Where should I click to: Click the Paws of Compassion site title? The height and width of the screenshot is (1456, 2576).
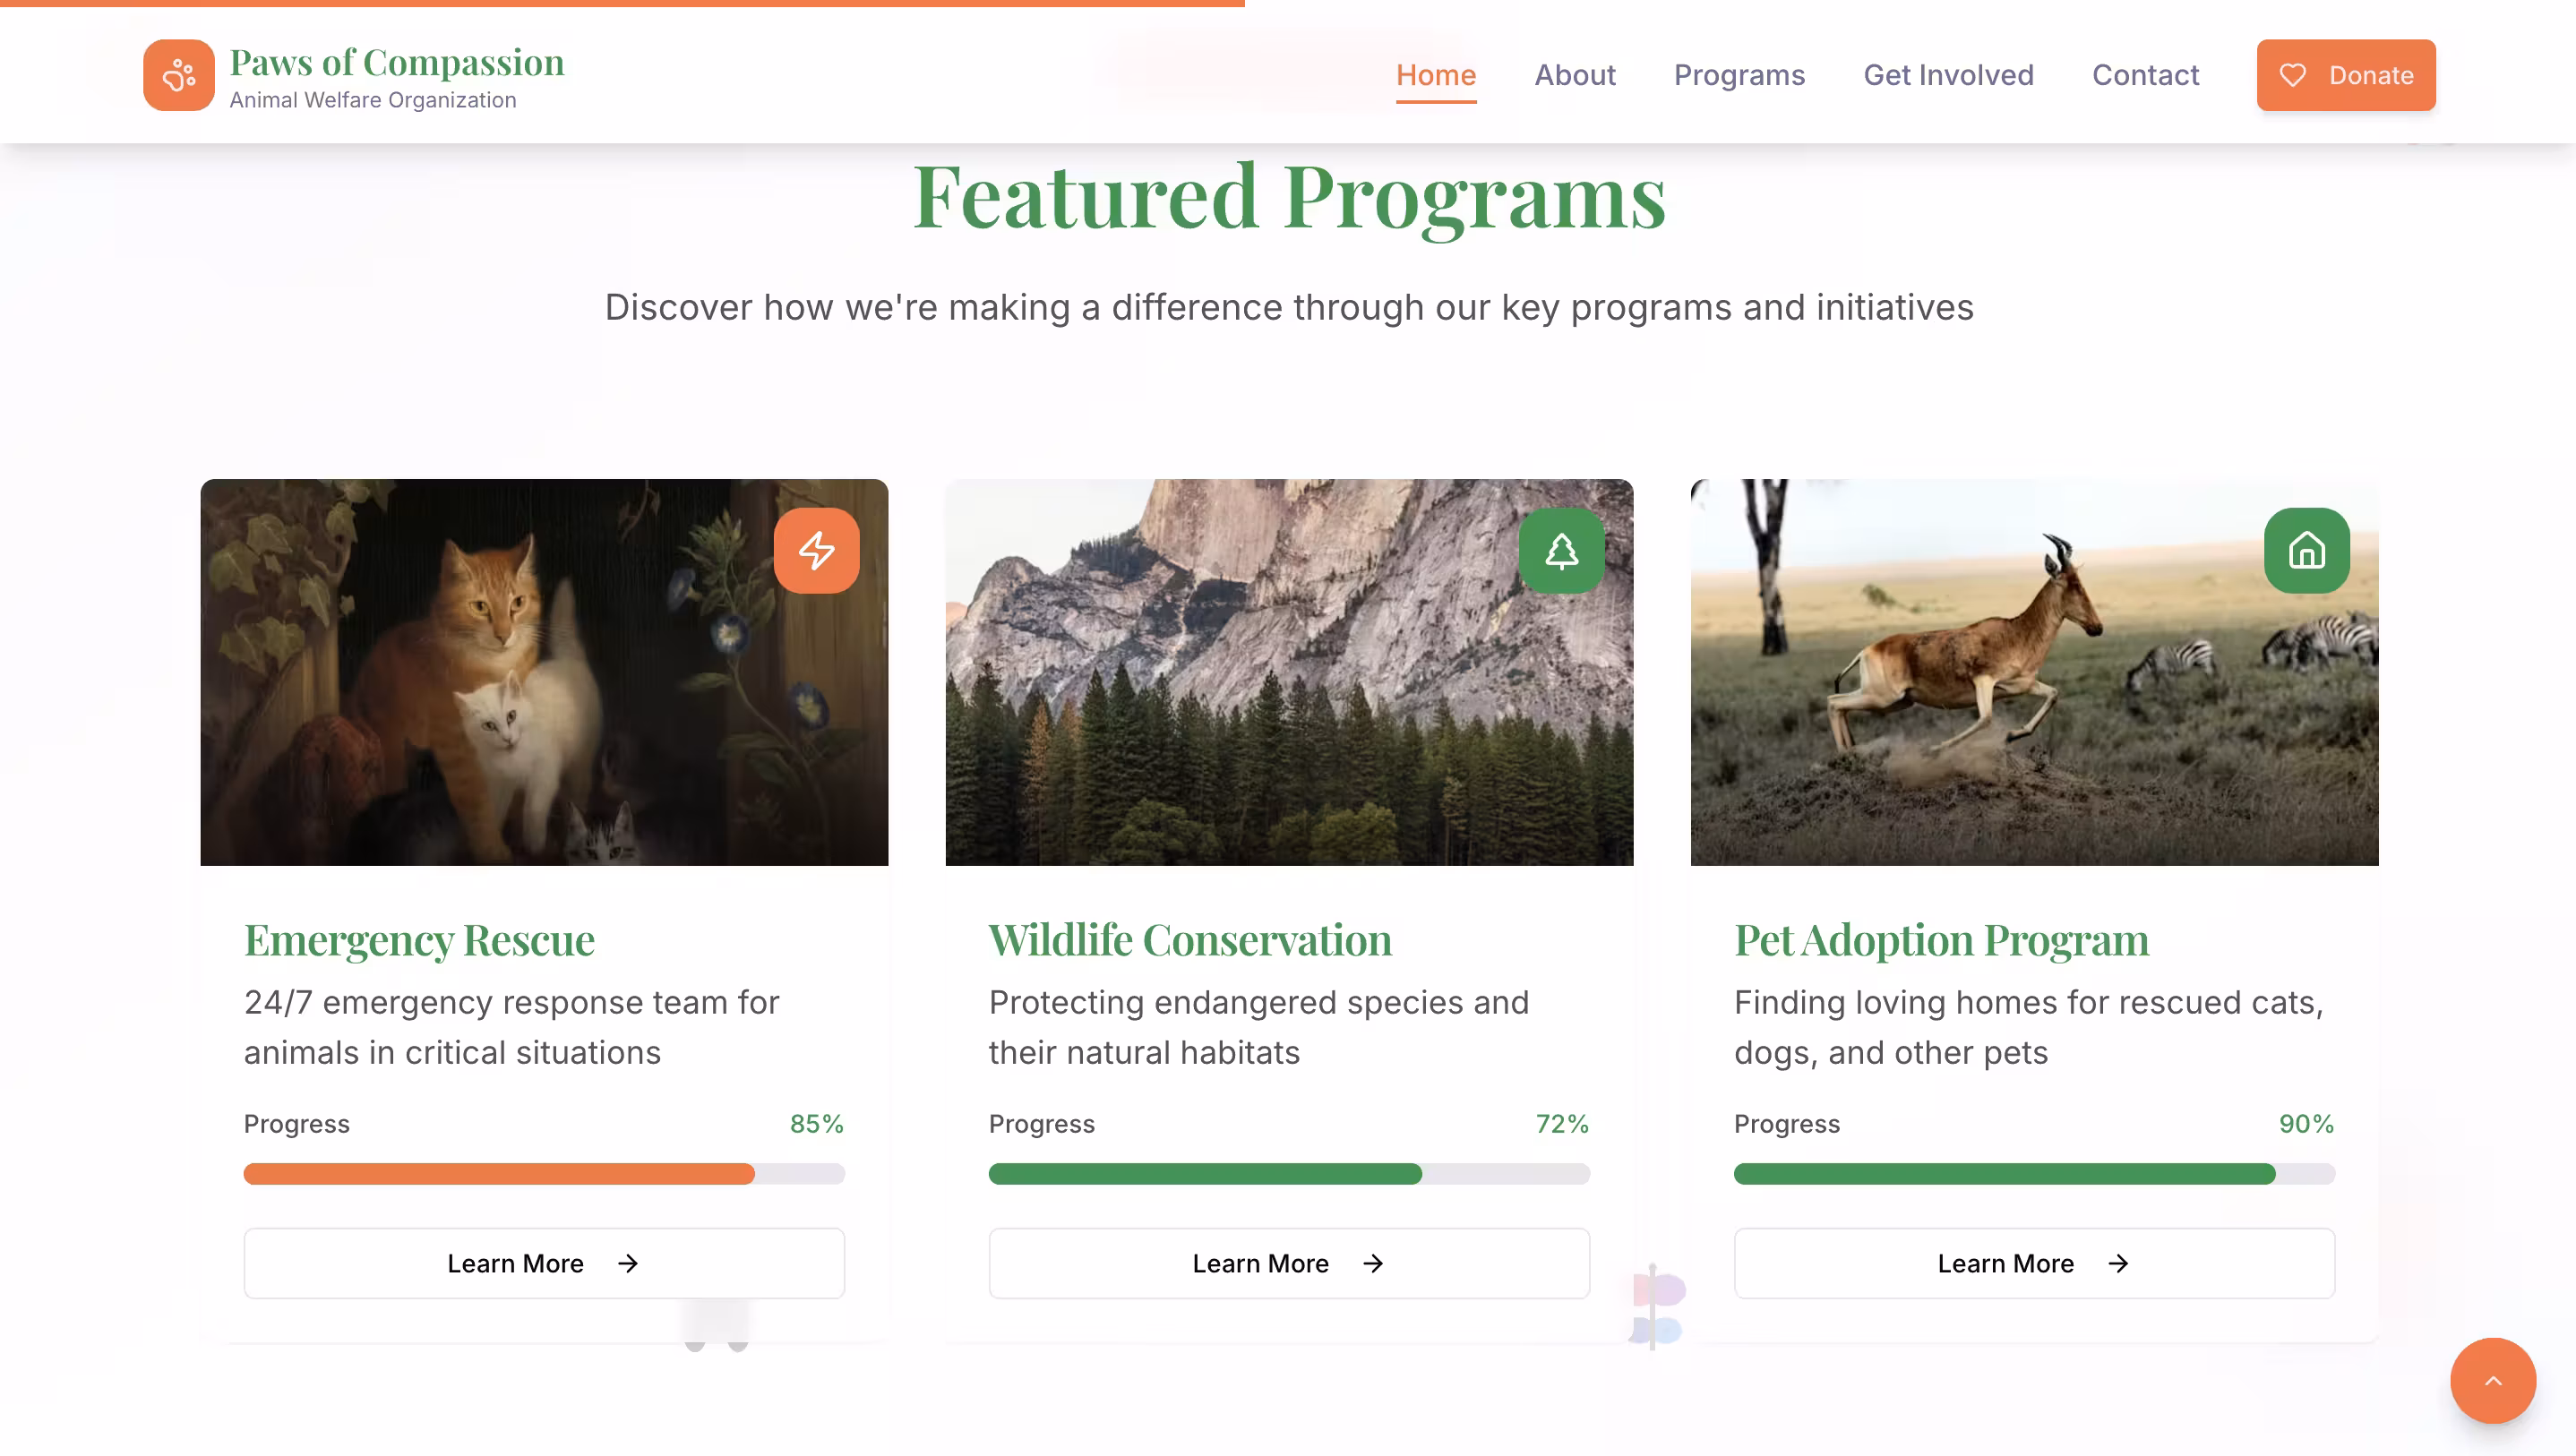pyautogui.click(x=397, y=62)
